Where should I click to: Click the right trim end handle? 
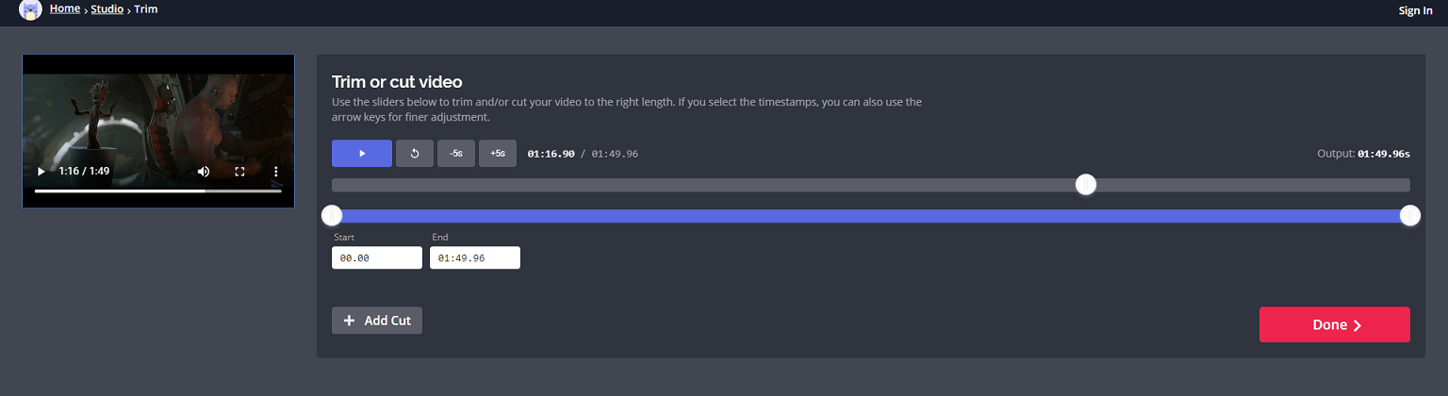[x=1409, y=216]
